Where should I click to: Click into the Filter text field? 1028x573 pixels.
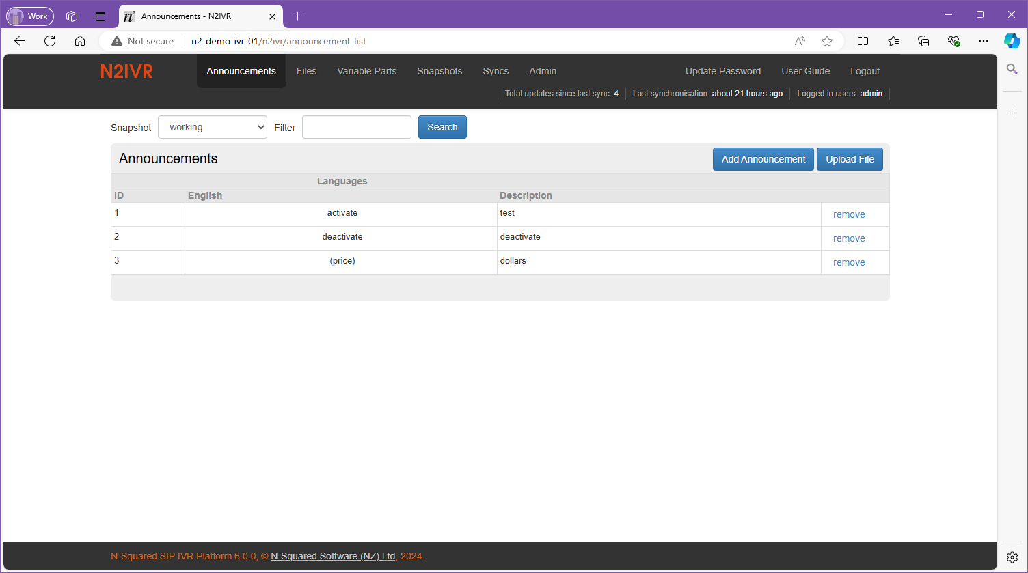pos(356,127)
